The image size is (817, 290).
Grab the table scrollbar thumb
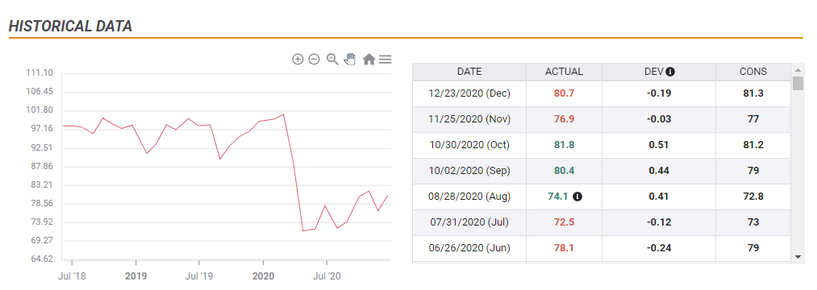tap(798, 83)
